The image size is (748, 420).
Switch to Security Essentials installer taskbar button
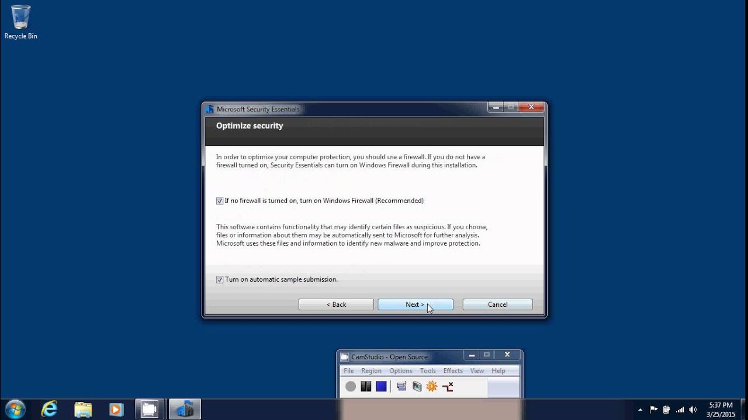click(185, 409)
